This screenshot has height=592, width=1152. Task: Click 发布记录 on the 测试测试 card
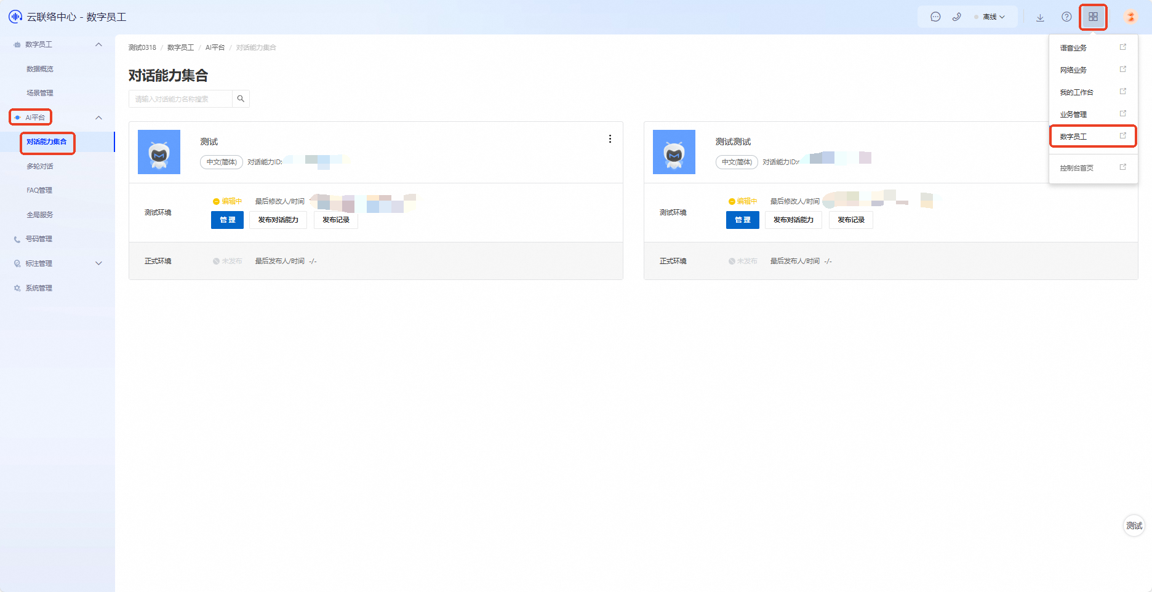[x=851, y=220]
